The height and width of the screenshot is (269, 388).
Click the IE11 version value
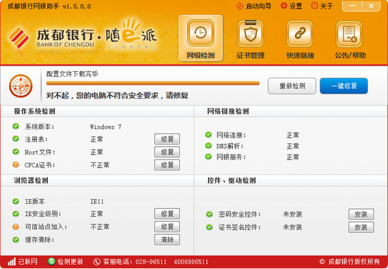point(97,202)
